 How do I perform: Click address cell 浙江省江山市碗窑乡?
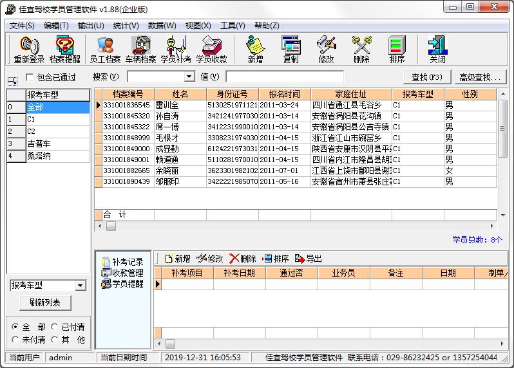[351, 138]
